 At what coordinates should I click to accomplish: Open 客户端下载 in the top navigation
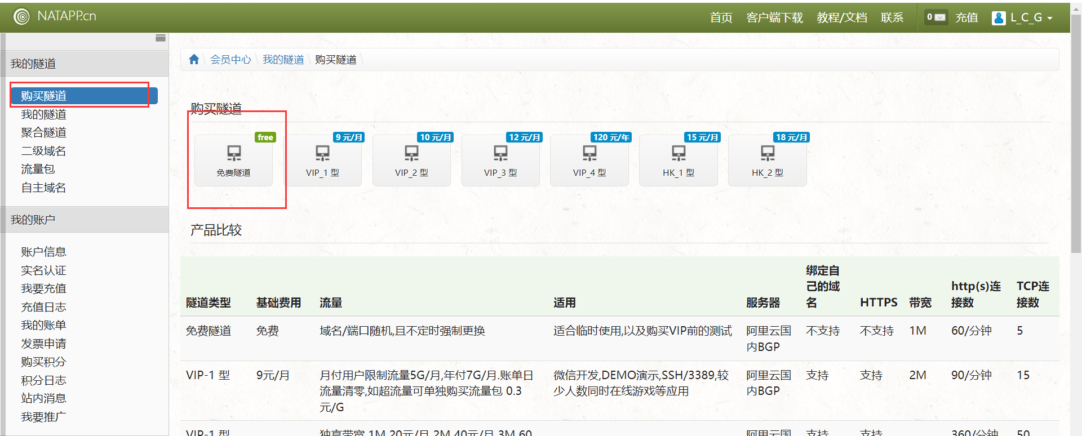tap(774, 18)
